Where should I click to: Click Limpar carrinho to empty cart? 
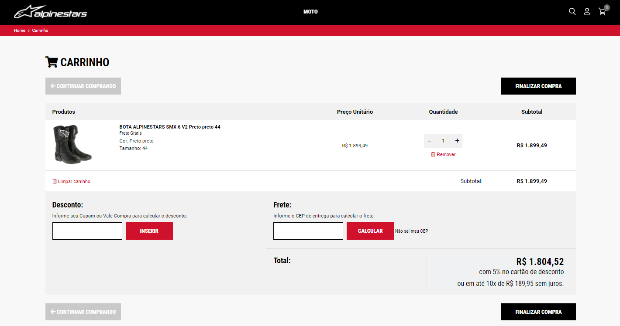[71, 181]
